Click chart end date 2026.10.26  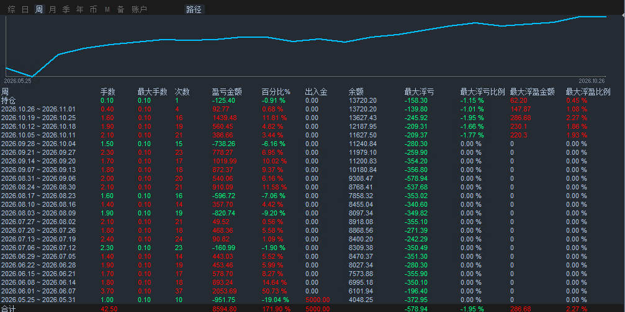pos(592,80)
